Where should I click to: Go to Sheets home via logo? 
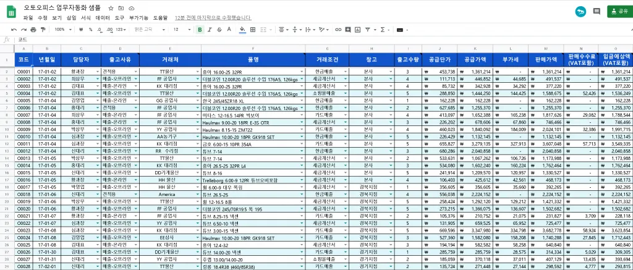coord(11,12)
